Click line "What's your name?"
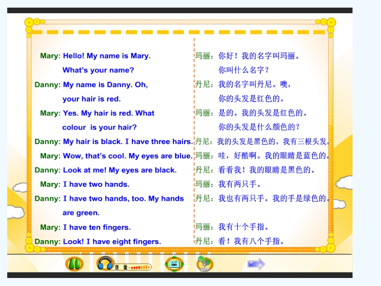 pyautogui.click(x=98, y=70)
